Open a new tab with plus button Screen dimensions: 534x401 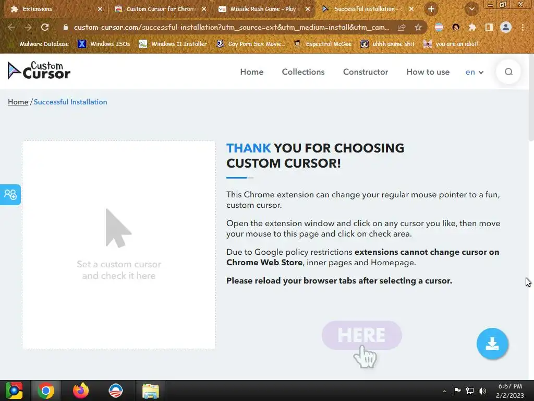431,9
